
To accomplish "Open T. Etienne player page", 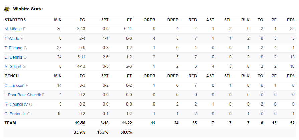I will click(x=14, y=48).
